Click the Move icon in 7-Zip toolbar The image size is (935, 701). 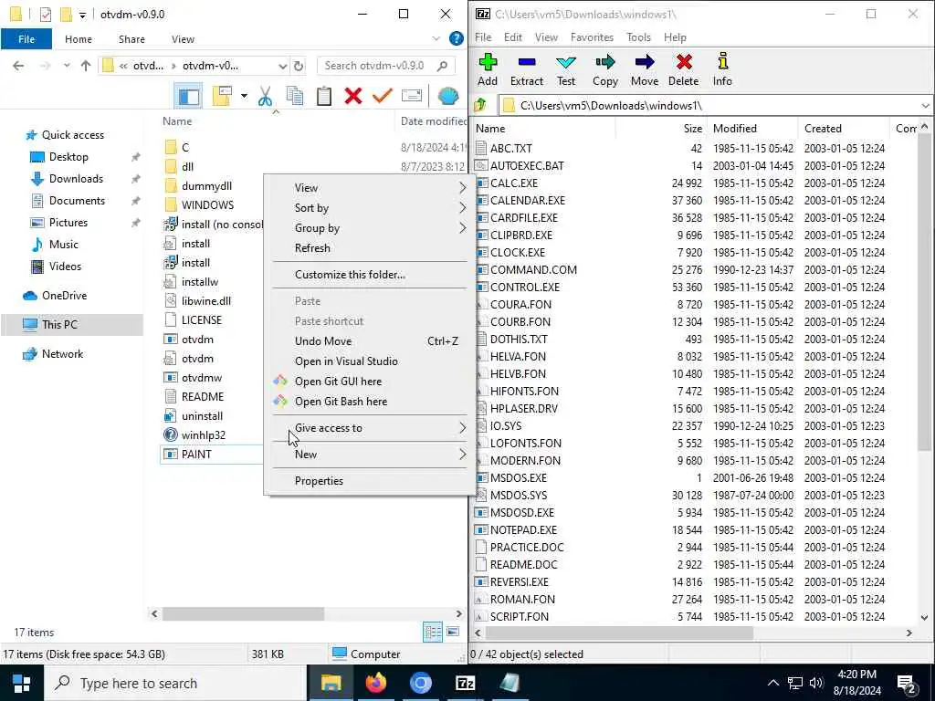pos(645,69)
